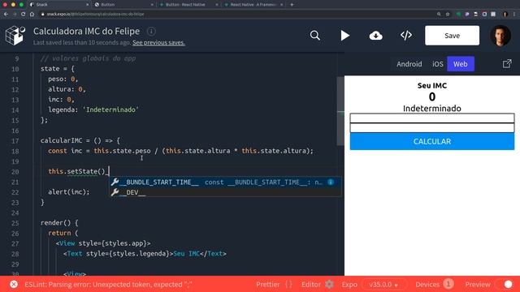This screenshot has height=292, width=520.
Task: Click the browser address bar URL
Action: 96,15
